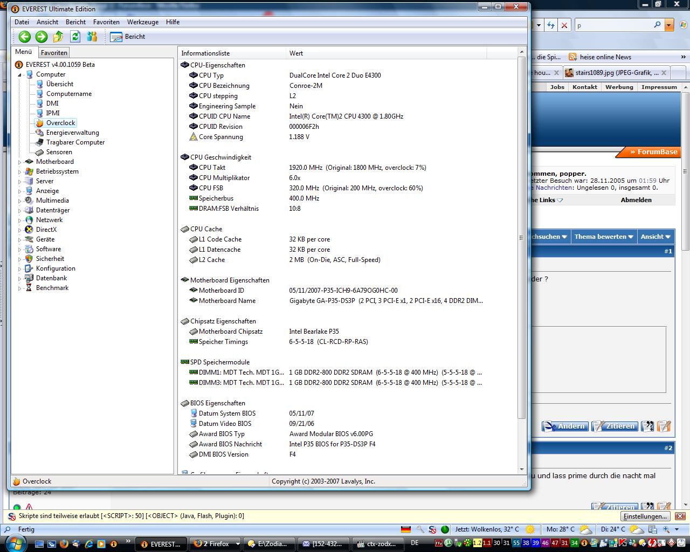The image size is (690, 552).
Task: Click the green Back arrow in EVEREST toolbar
Action: tap(24, 37)
